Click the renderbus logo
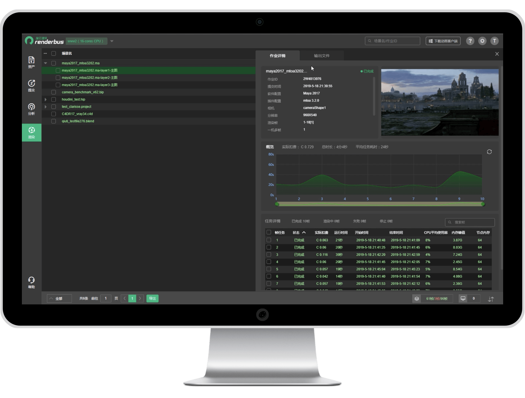The width and height of the screenshot is (525, 398). 44,41
